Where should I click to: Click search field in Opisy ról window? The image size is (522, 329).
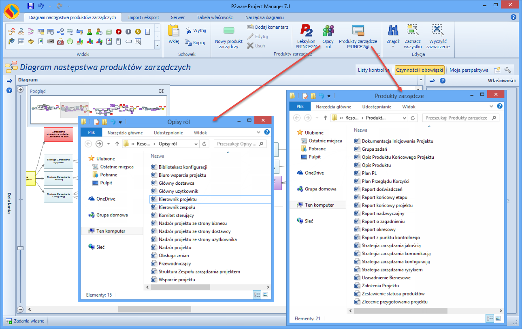click(240, 144)
